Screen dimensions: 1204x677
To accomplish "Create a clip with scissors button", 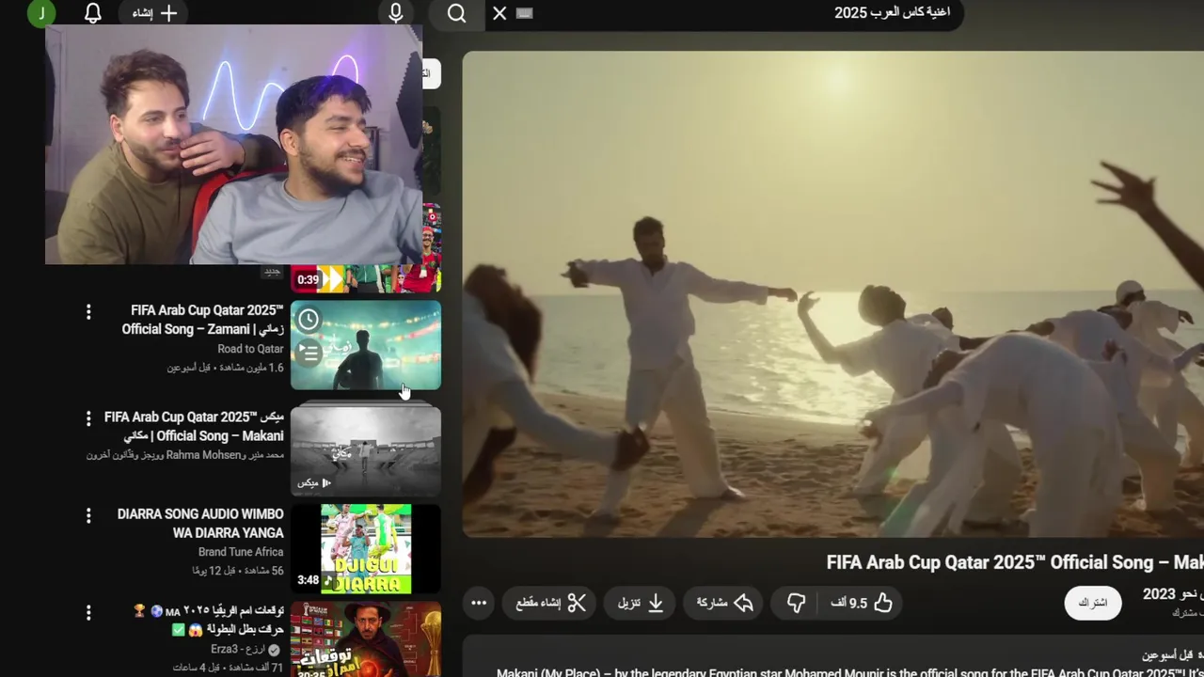I will click(x=550, y=603).
